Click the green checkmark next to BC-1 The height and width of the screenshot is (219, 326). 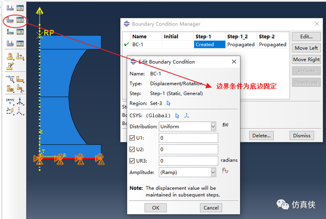coord(126,44)
